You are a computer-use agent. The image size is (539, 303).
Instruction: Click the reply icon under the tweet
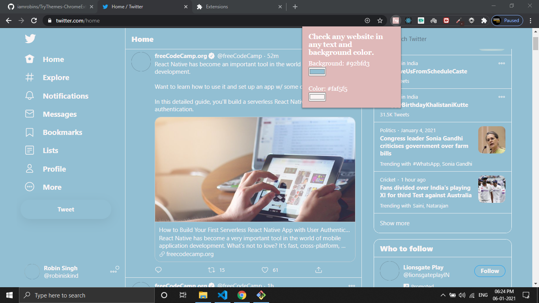pyautogui.click(x=159, y=270)
